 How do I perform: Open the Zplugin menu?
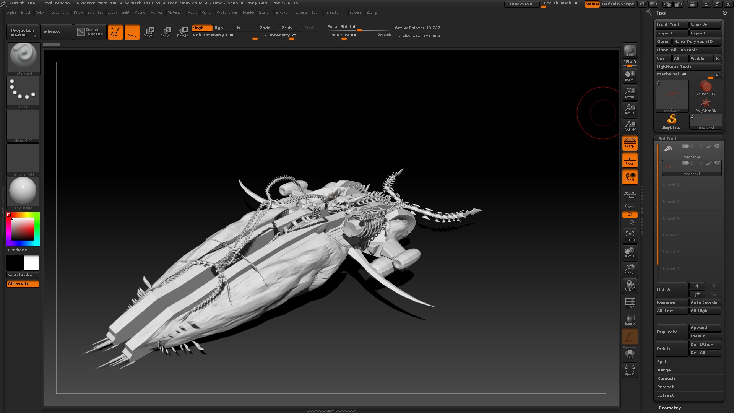(355, 13)
